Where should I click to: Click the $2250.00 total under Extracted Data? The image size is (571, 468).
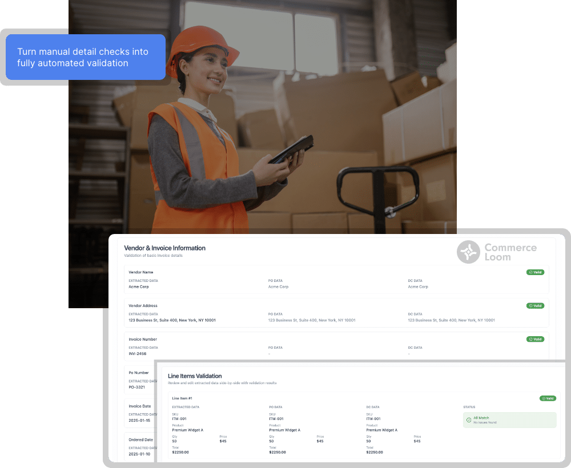tap(180, 451)
